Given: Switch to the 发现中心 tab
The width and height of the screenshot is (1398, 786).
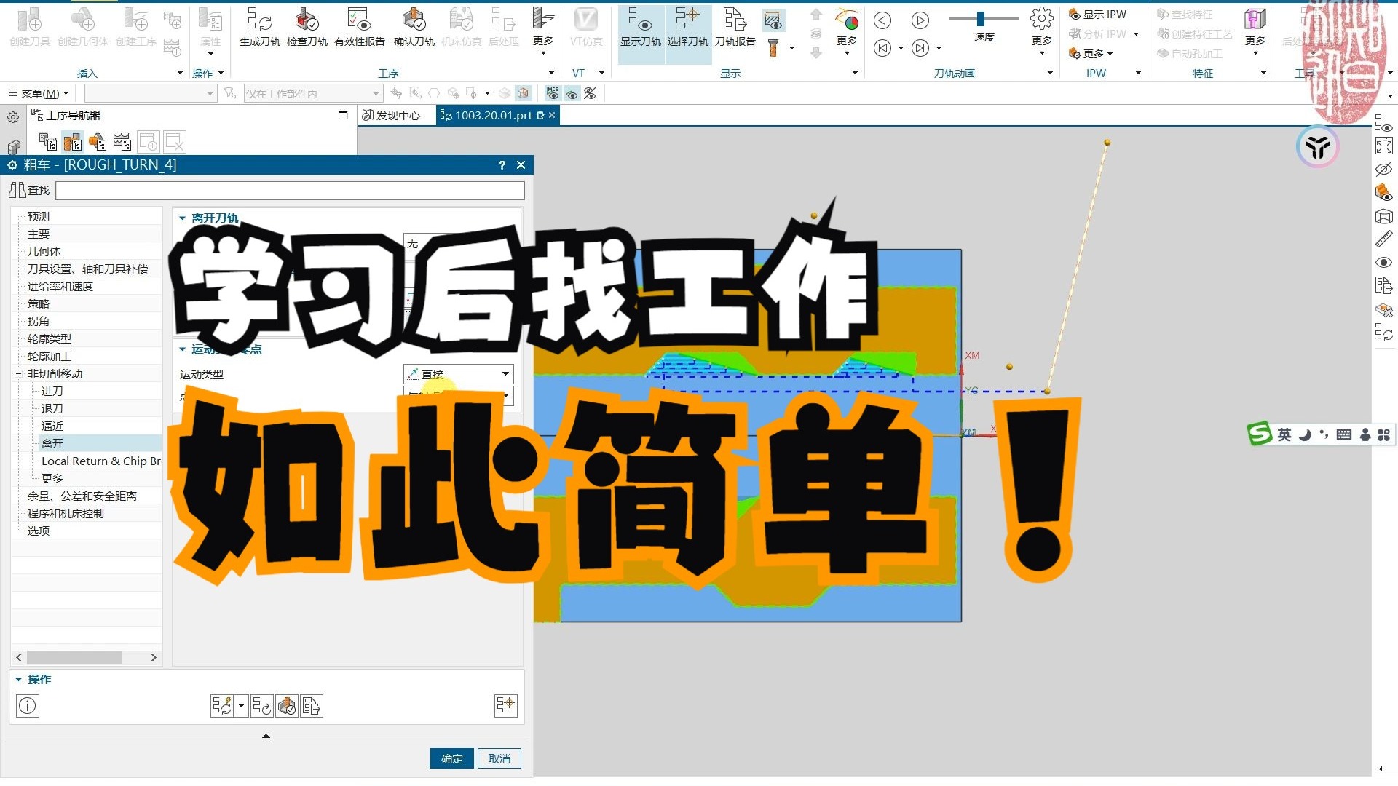Looking at the screenshot, I should [395, 115].
